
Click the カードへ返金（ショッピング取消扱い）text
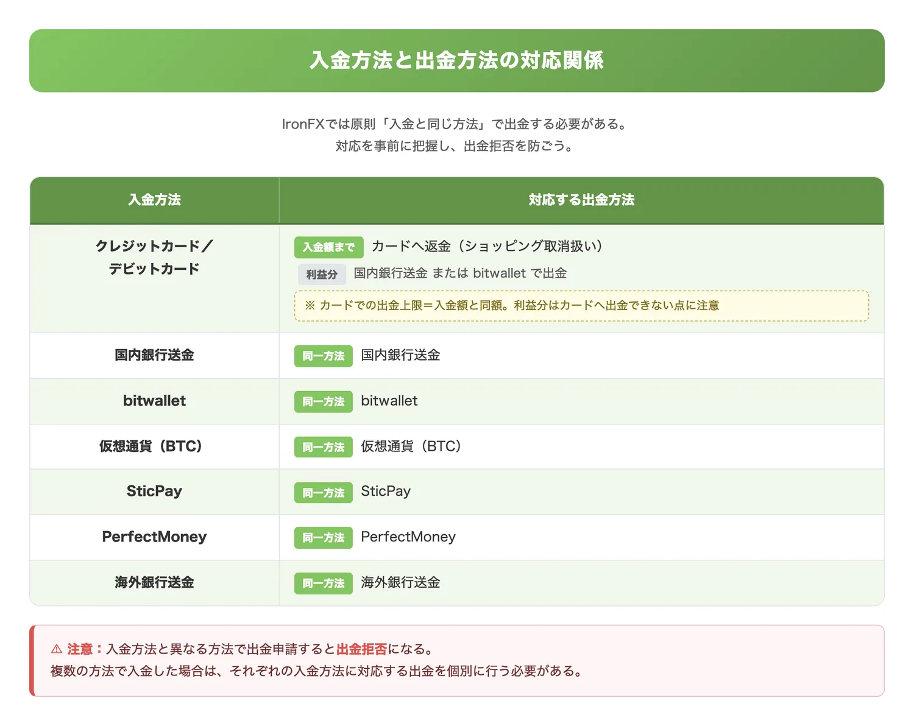point(487,246)
